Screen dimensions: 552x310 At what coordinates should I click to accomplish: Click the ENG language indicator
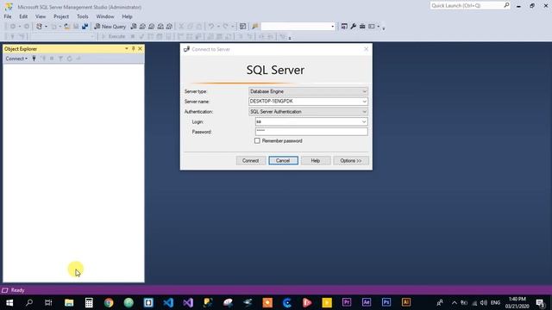[x=495, y=302]
